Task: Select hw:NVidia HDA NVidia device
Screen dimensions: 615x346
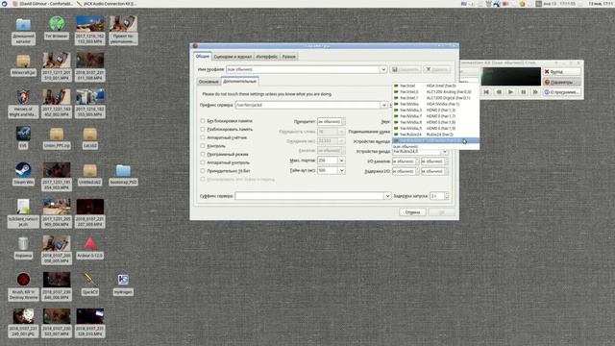Action: [435, 104]
